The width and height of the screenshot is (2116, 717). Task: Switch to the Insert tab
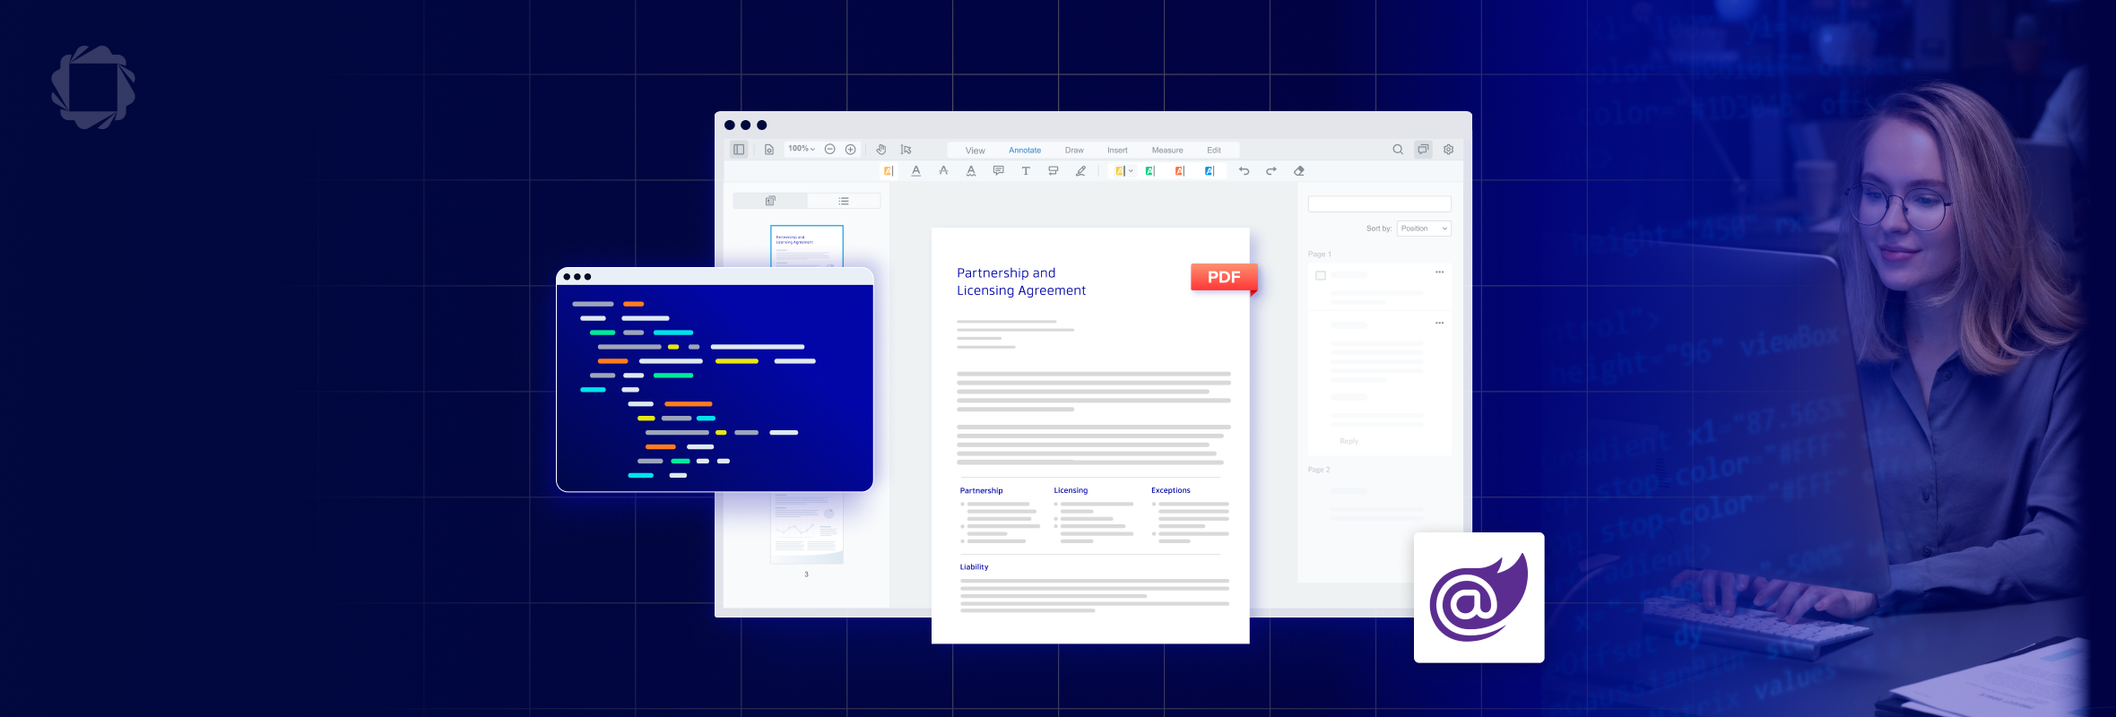coord(1117,151)
